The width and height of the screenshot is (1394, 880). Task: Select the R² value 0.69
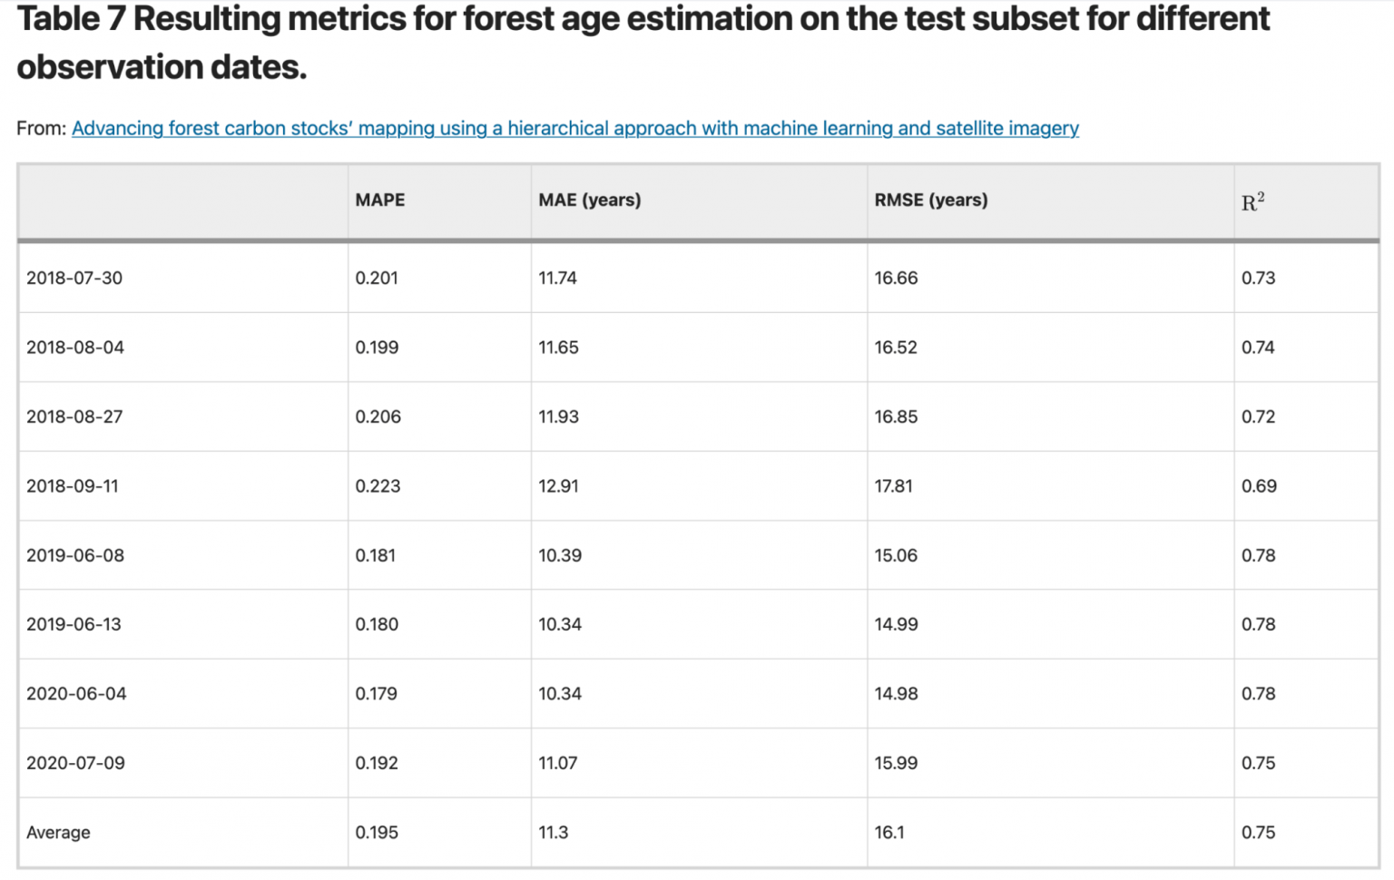click(1259, 486)
